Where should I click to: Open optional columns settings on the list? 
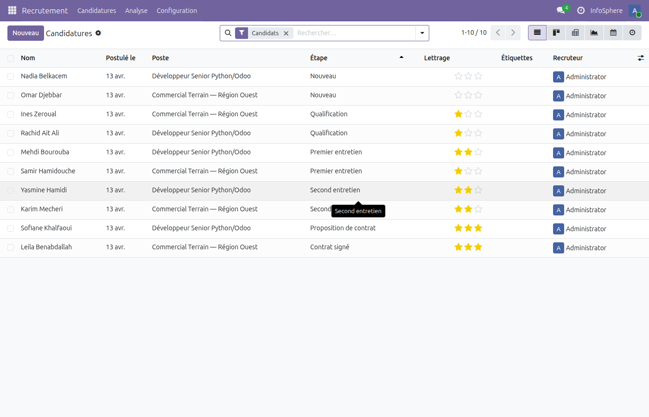(x=641, y=57)
